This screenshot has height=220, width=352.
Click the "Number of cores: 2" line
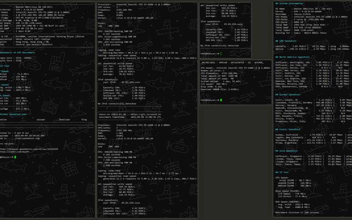tap(213, 70)
